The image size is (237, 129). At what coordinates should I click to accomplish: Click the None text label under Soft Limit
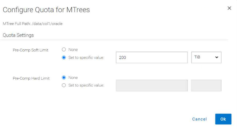[x=73, y=50]
